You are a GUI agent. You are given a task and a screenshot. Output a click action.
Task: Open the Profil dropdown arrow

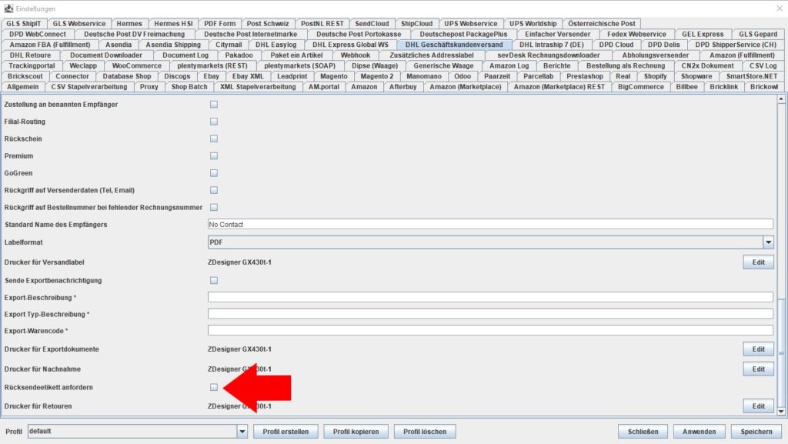click(x=242, y=432)
